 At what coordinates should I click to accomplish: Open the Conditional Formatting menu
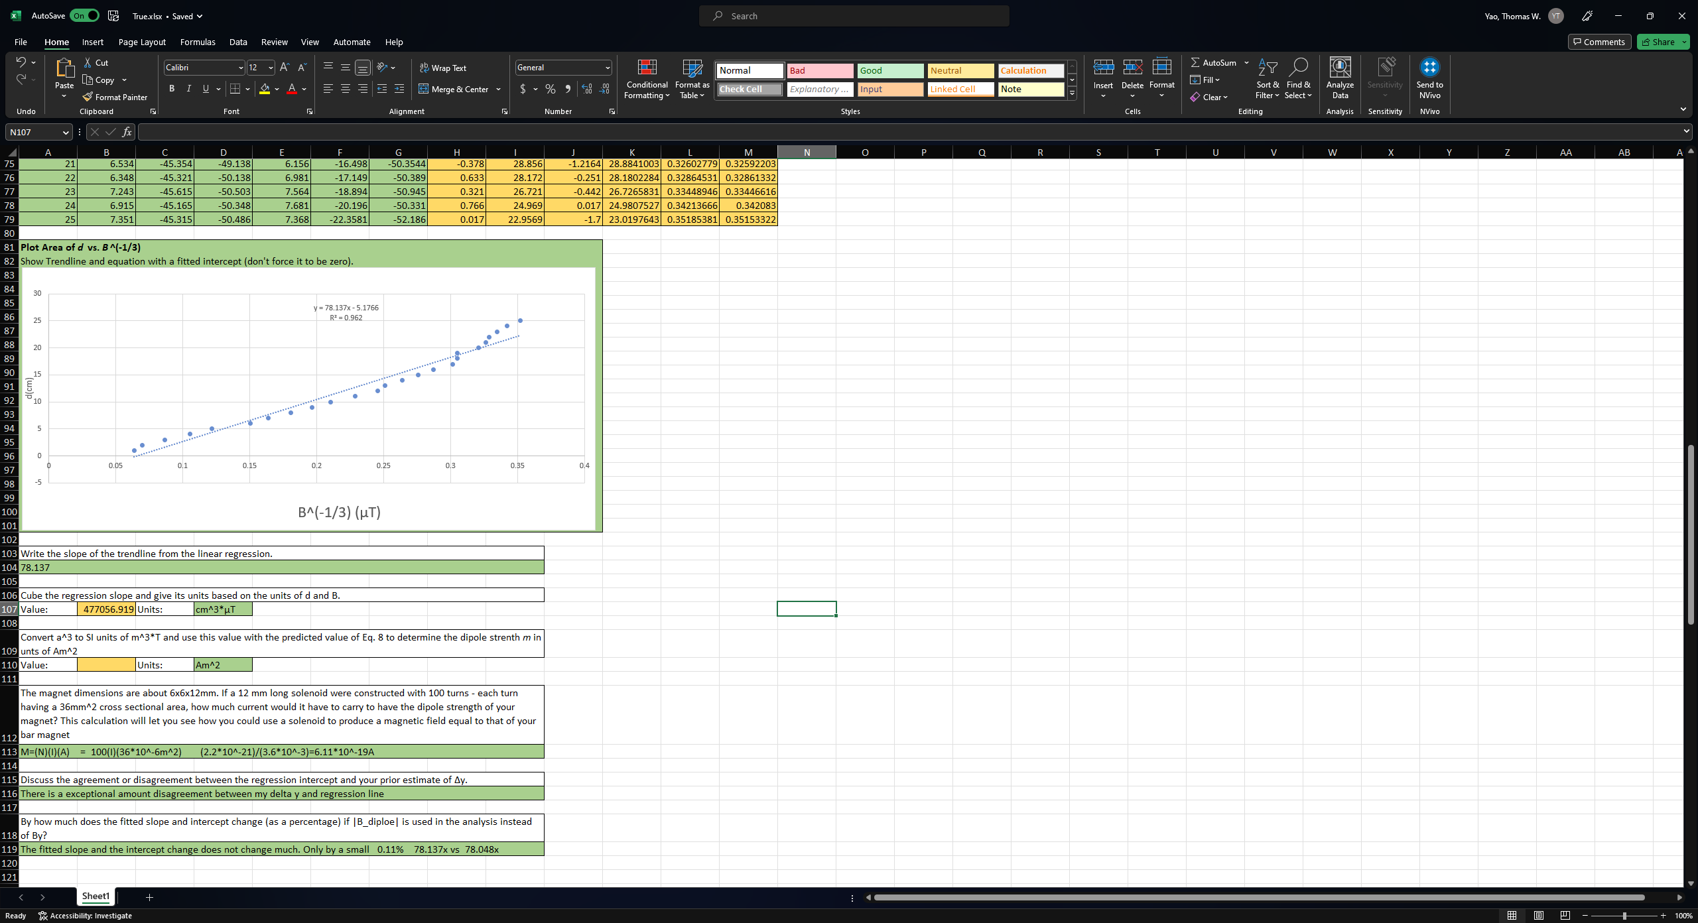tap(647, 80)
